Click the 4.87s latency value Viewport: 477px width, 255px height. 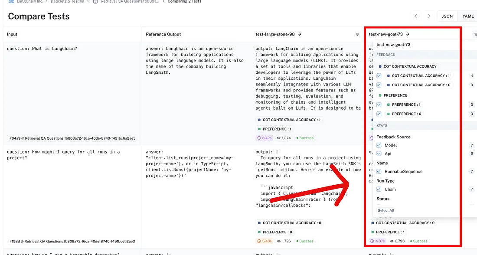pyautogui.click(x=380, y=241)
